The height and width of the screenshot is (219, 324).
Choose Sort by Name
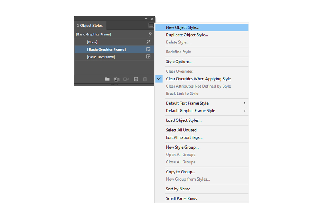click(202, 189)
